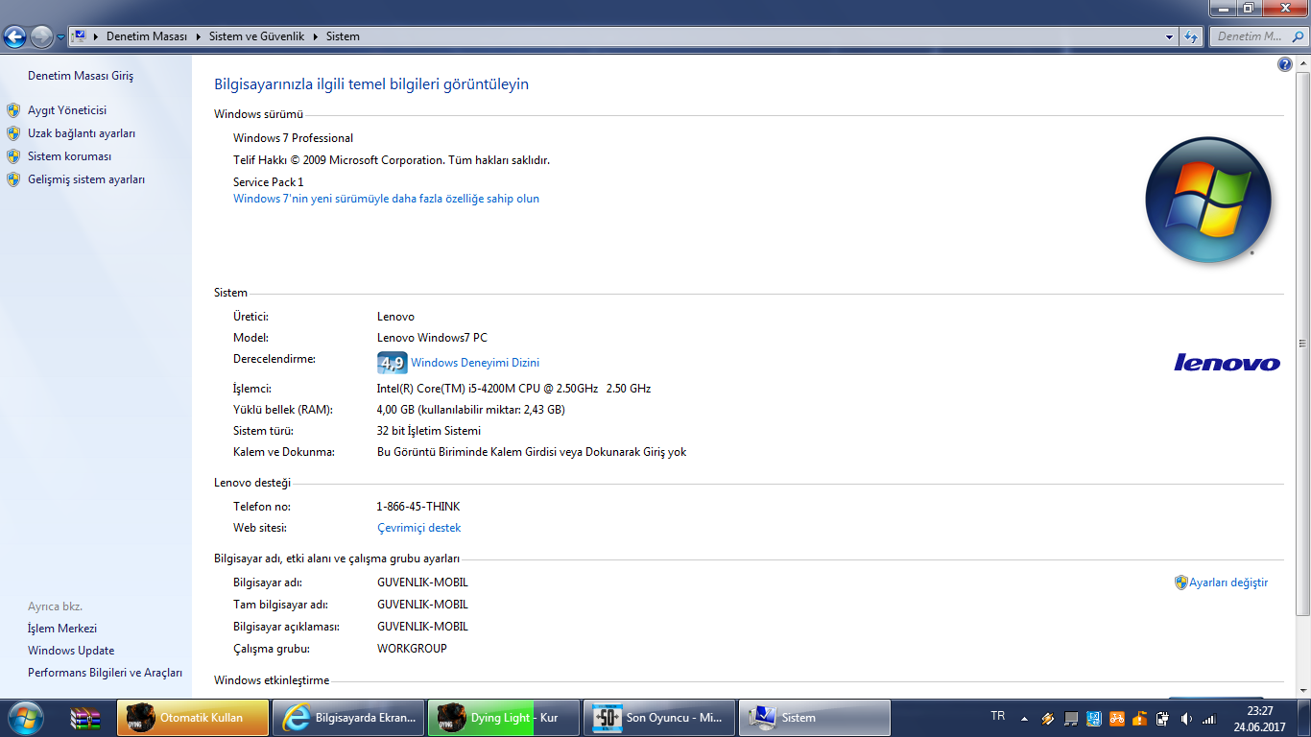This screenshot has width=1311, height=737.
Task: Click Show Desktop strip at taskbar end
Action: pos(1303,718)
